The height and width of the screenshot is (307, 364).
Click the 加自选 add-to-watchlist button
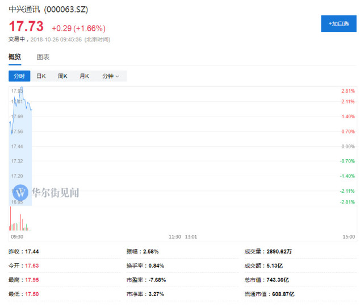click(x=338, y=23)
